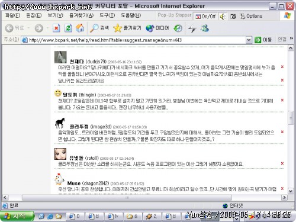The width and height of the screenshot is (296, 222).
Task: Open Favorites (즐겨찾기) star toolbar button
Action: coord(127,28)
